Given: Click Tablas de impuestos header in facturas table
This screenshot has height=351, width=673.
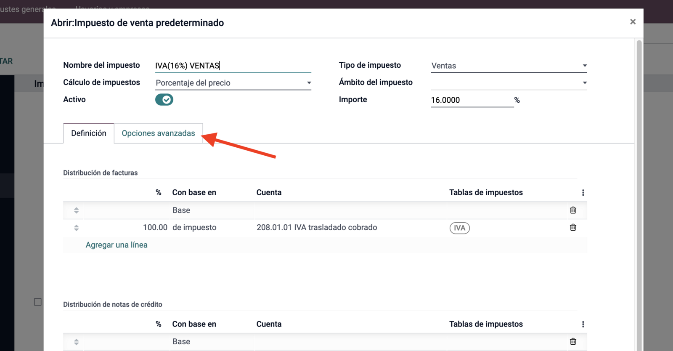Looking at the screenshot, I should (486, 192).
